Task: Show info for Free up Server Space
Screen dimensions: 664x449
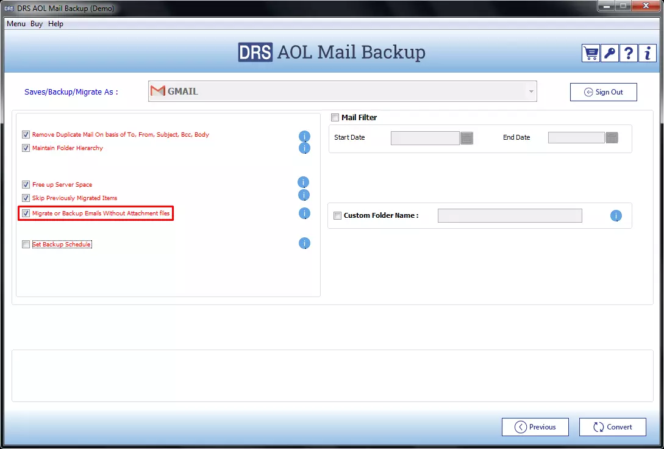Action: point(303,182)
